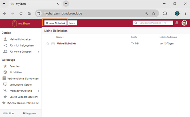Open Verbundene Geräte in the sidebar
This screenshot has width=190, height=117.
point(20,84)
